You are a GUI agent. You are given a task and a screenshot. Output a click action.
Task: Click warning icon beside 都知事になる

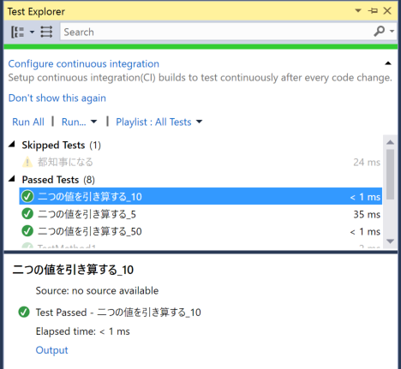[x=27, y=162]
